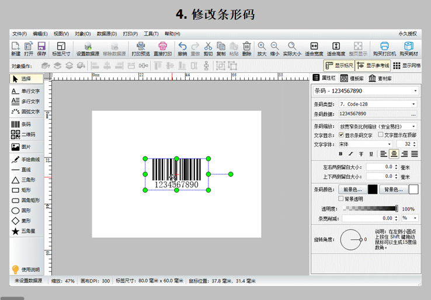Select the 单行文字 single-line text tool
The height and width of the screenshot is (300, 431).
26,91
